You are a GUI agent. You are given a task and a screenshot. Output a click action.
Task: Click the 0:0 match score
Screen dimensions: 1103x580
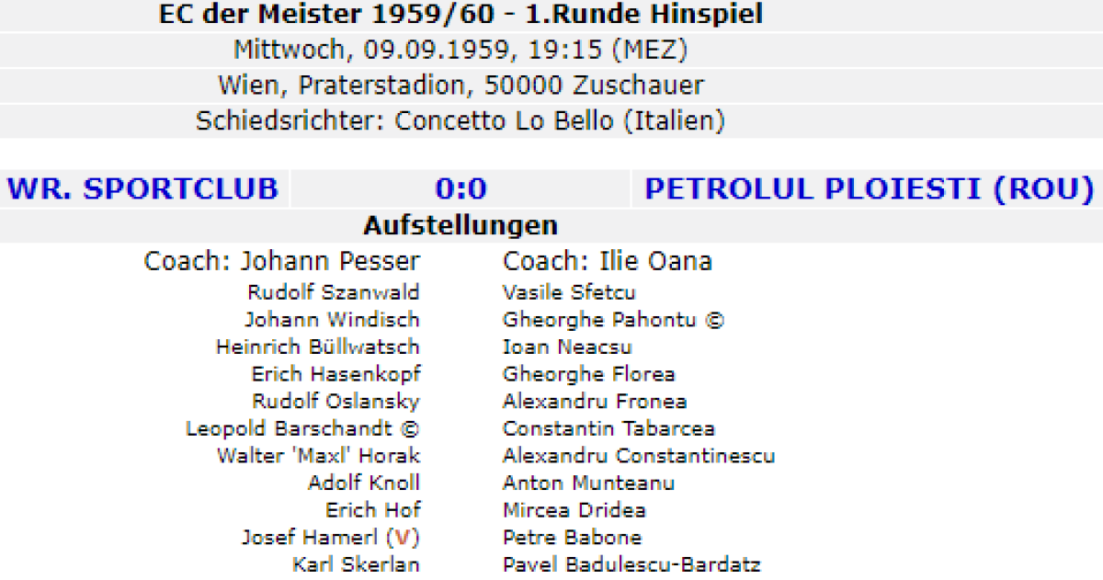(x=461, y=188)
